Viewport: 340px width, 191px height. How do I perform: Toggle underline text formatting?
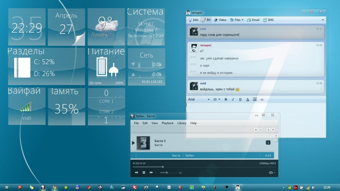240,99
